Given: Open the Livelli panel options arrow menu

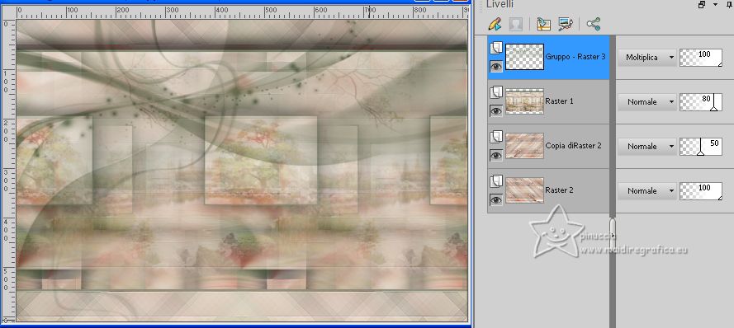Looking at the screenshot, I should tap(715, 4).
